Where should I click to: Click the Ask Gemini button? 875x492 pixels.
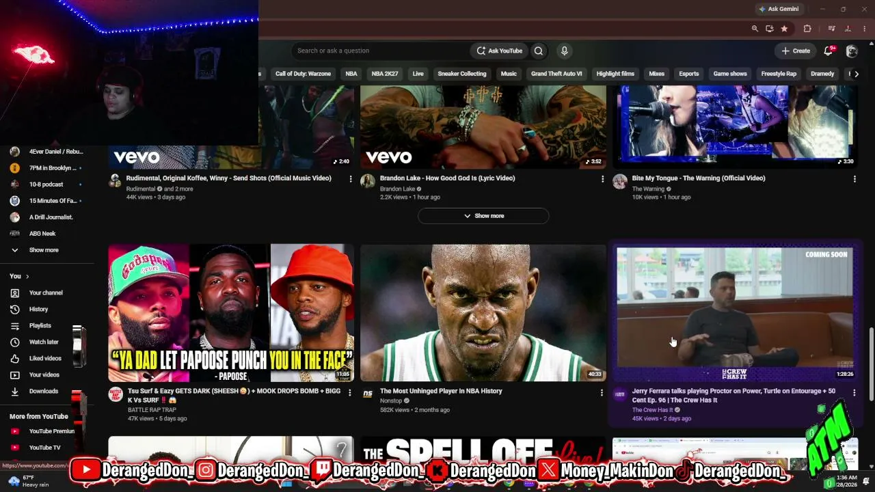click(779, 9)
